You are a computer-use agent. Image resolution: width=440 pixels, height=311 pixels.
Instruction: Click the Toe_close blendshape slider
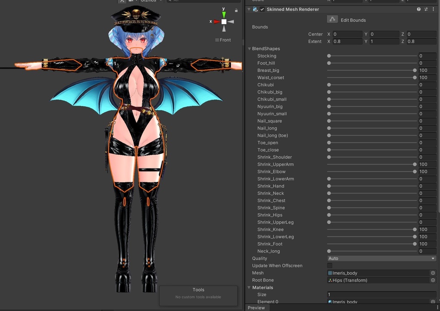tap(372, 150)
